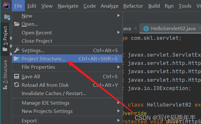Click the wrench icon next to Settings
The width and height of the screenshot is (201, 124).
pos(17,50)
